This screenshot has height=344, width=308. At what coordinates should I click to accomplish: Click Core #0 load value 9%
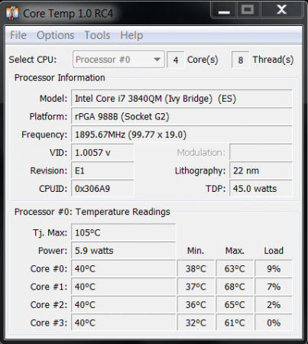tap(274, 268)
